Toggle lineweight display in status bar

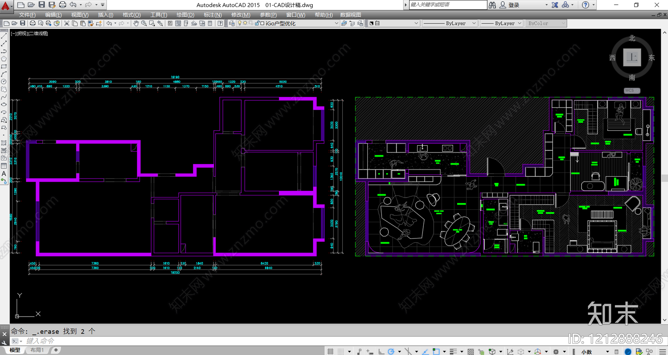(454, 352)
